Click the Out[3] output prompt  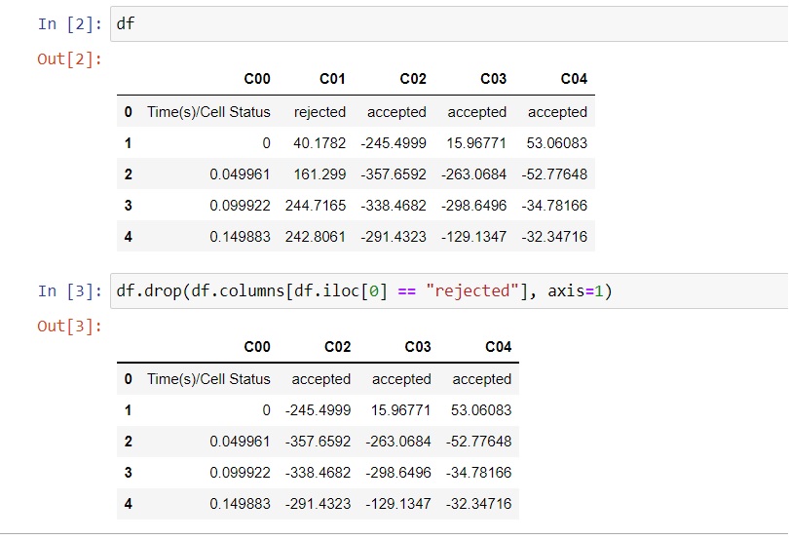click(70, 326)
